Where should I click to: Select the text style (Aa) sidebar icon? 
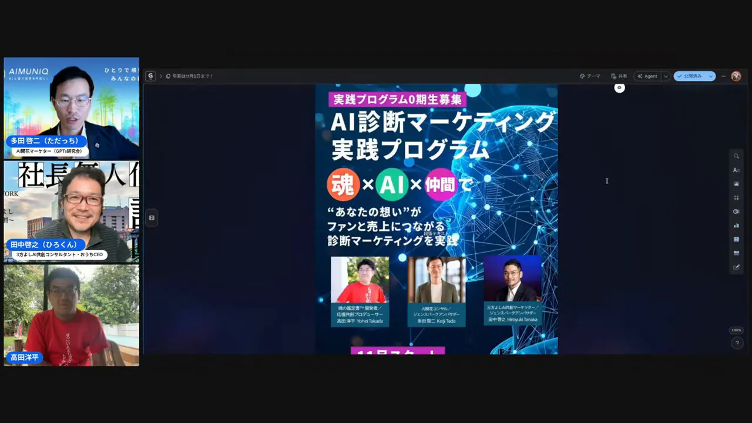click(736, 170)
